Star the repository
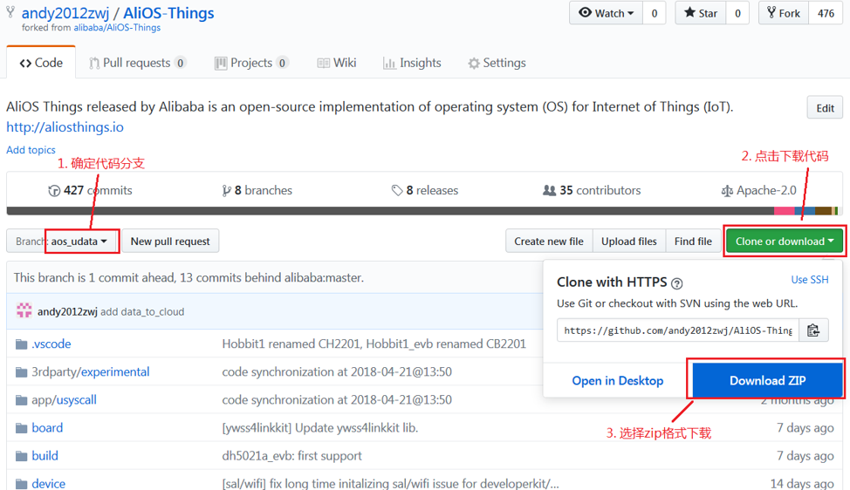This screenshot has width=850, height=490. (701, 13)
